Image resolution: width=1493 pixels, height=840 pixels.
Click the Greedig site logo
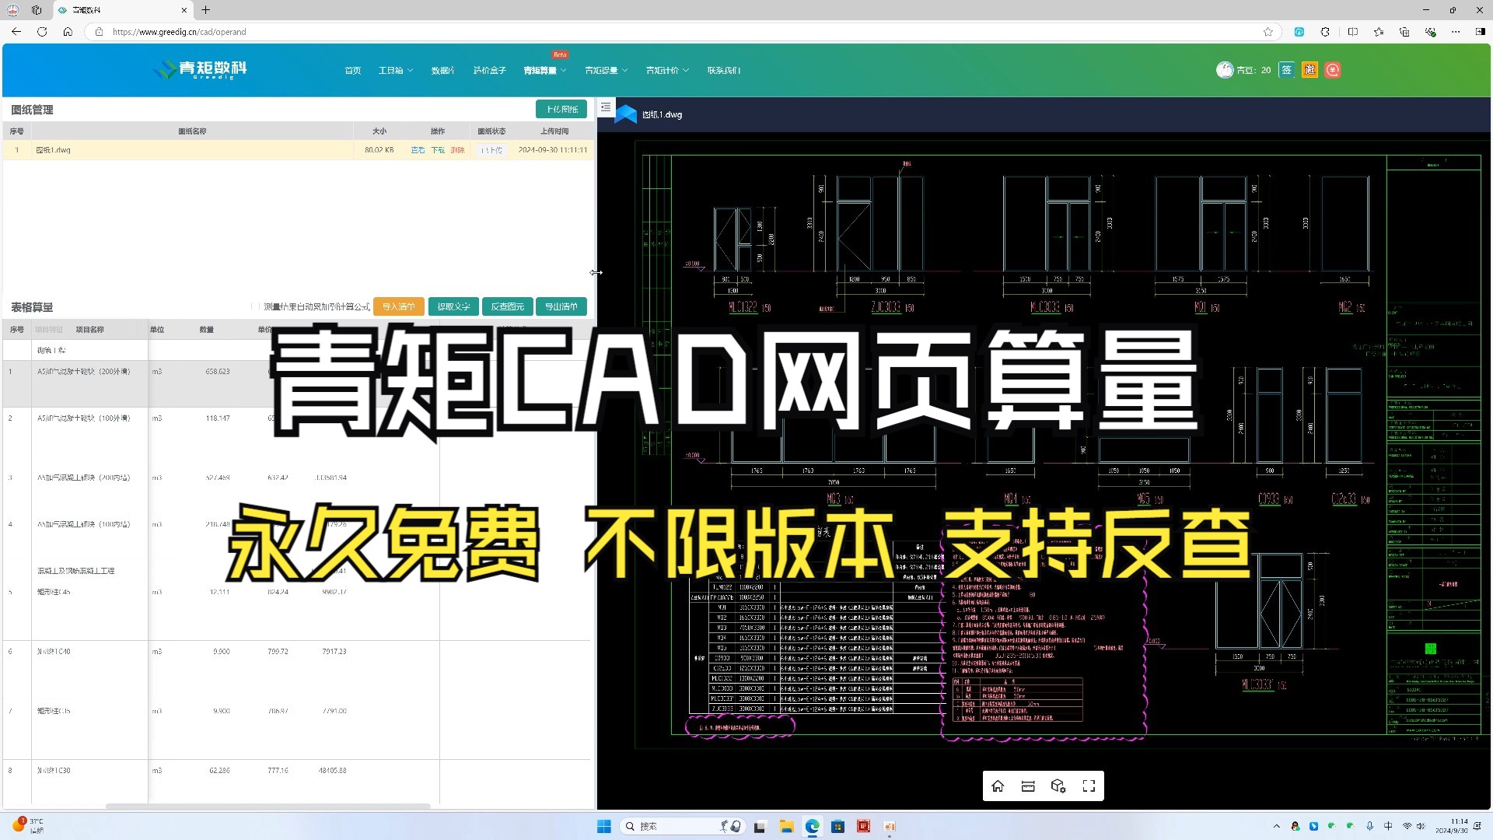[x=201, y=69]
